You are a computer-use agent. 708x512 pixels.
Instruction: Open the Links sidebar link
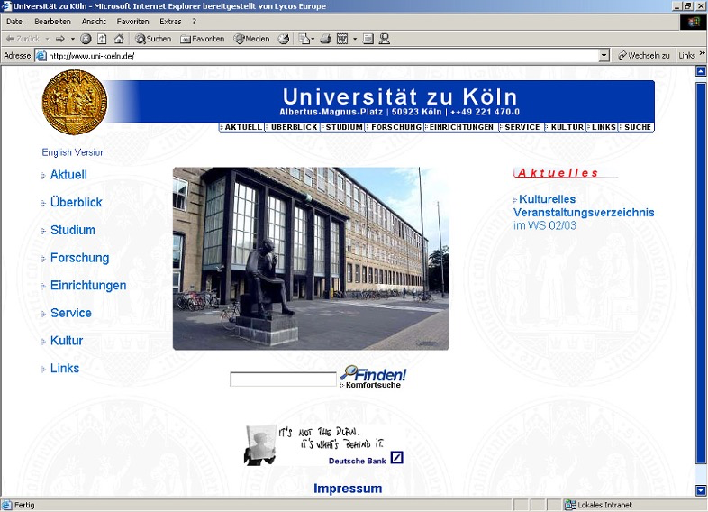coord(65,369)
